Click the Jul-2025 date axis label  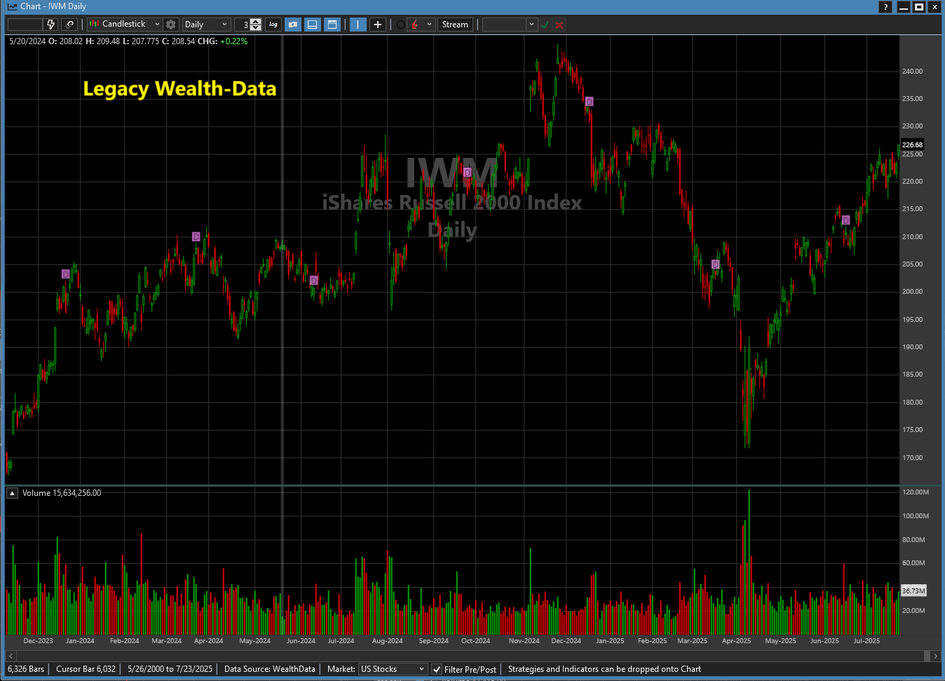point(866,641)
